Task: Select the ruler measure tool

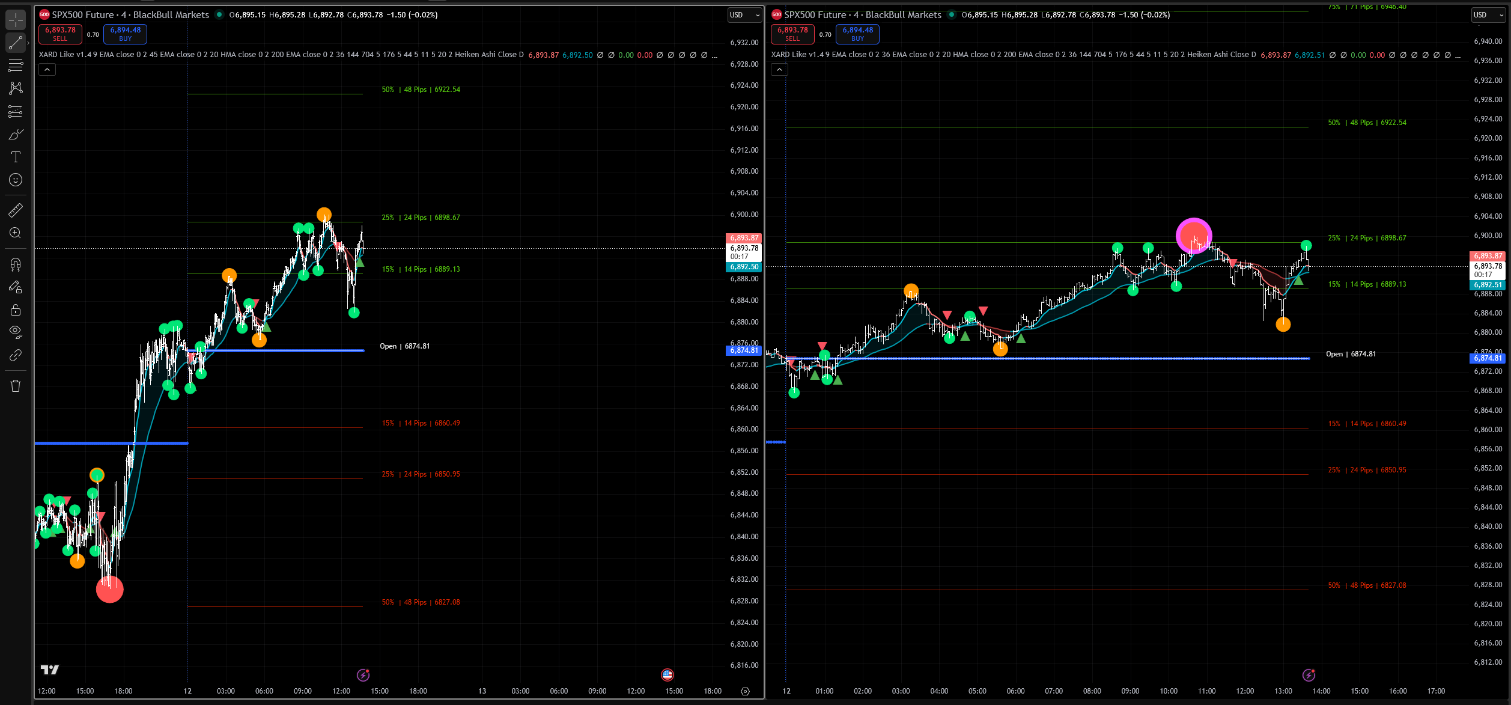Action: click(x=16, y=210)
